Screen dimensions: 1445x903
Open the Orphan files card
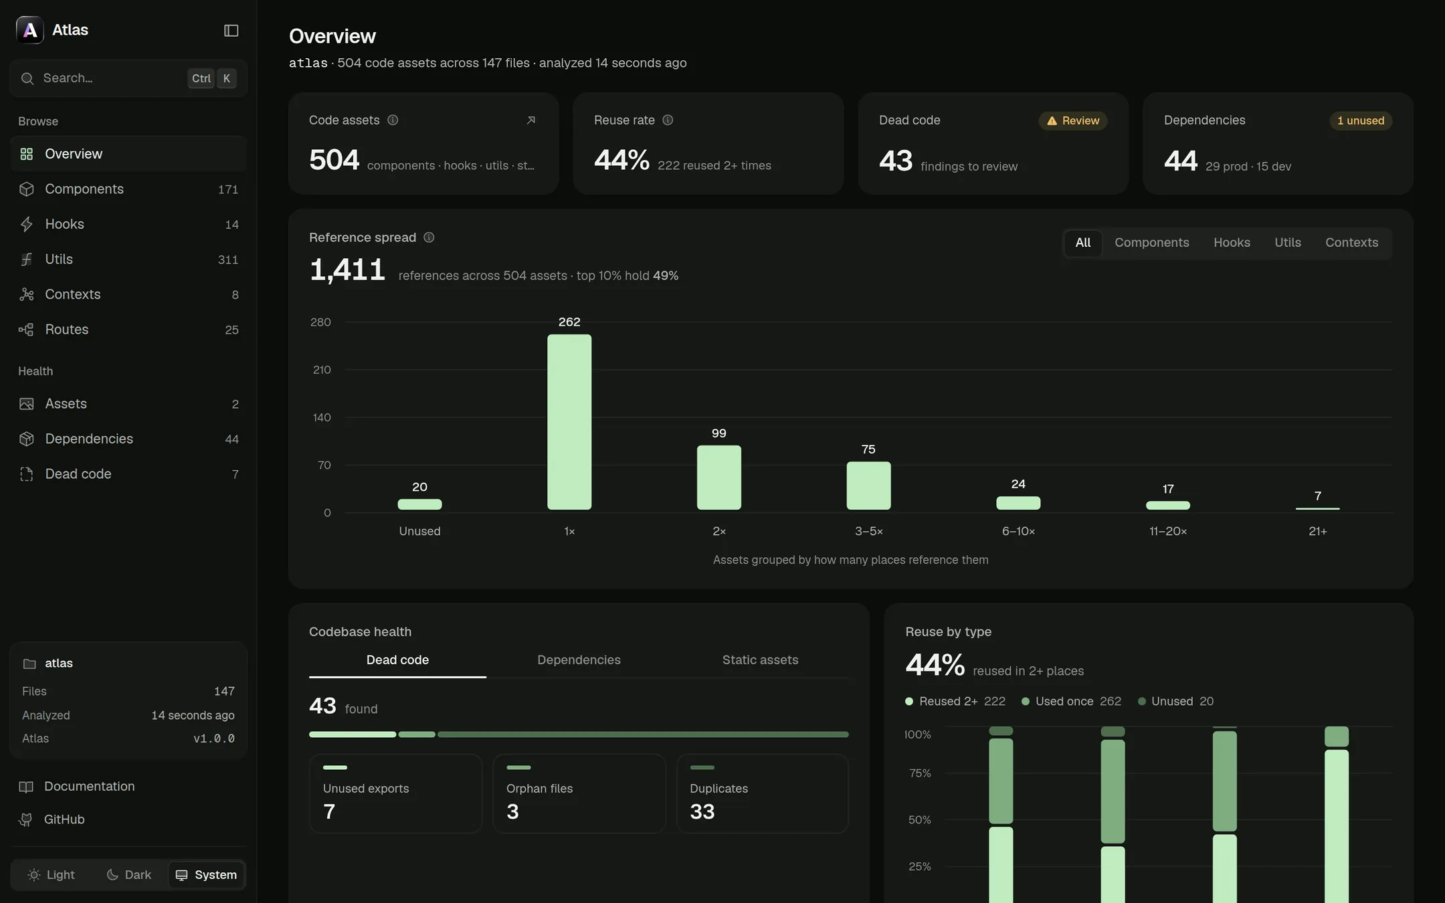pos(579,794)
